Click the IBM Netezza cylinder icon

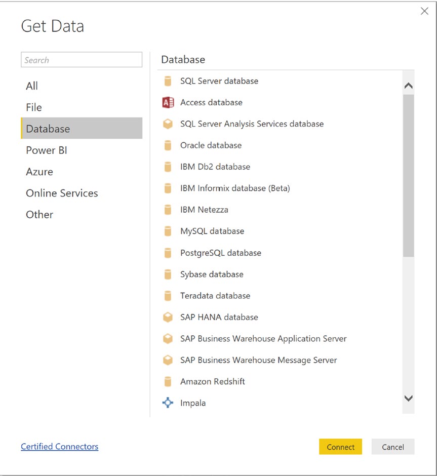pos(168,210)
